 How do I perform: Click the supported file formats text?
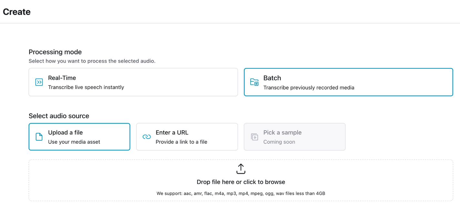click(x=241, y=194)
